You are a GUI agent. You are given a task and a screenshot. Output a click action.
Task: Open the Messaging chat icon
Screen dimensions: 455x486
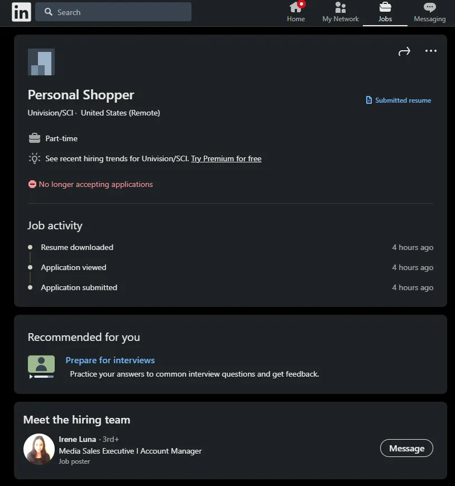coord(429,7)
